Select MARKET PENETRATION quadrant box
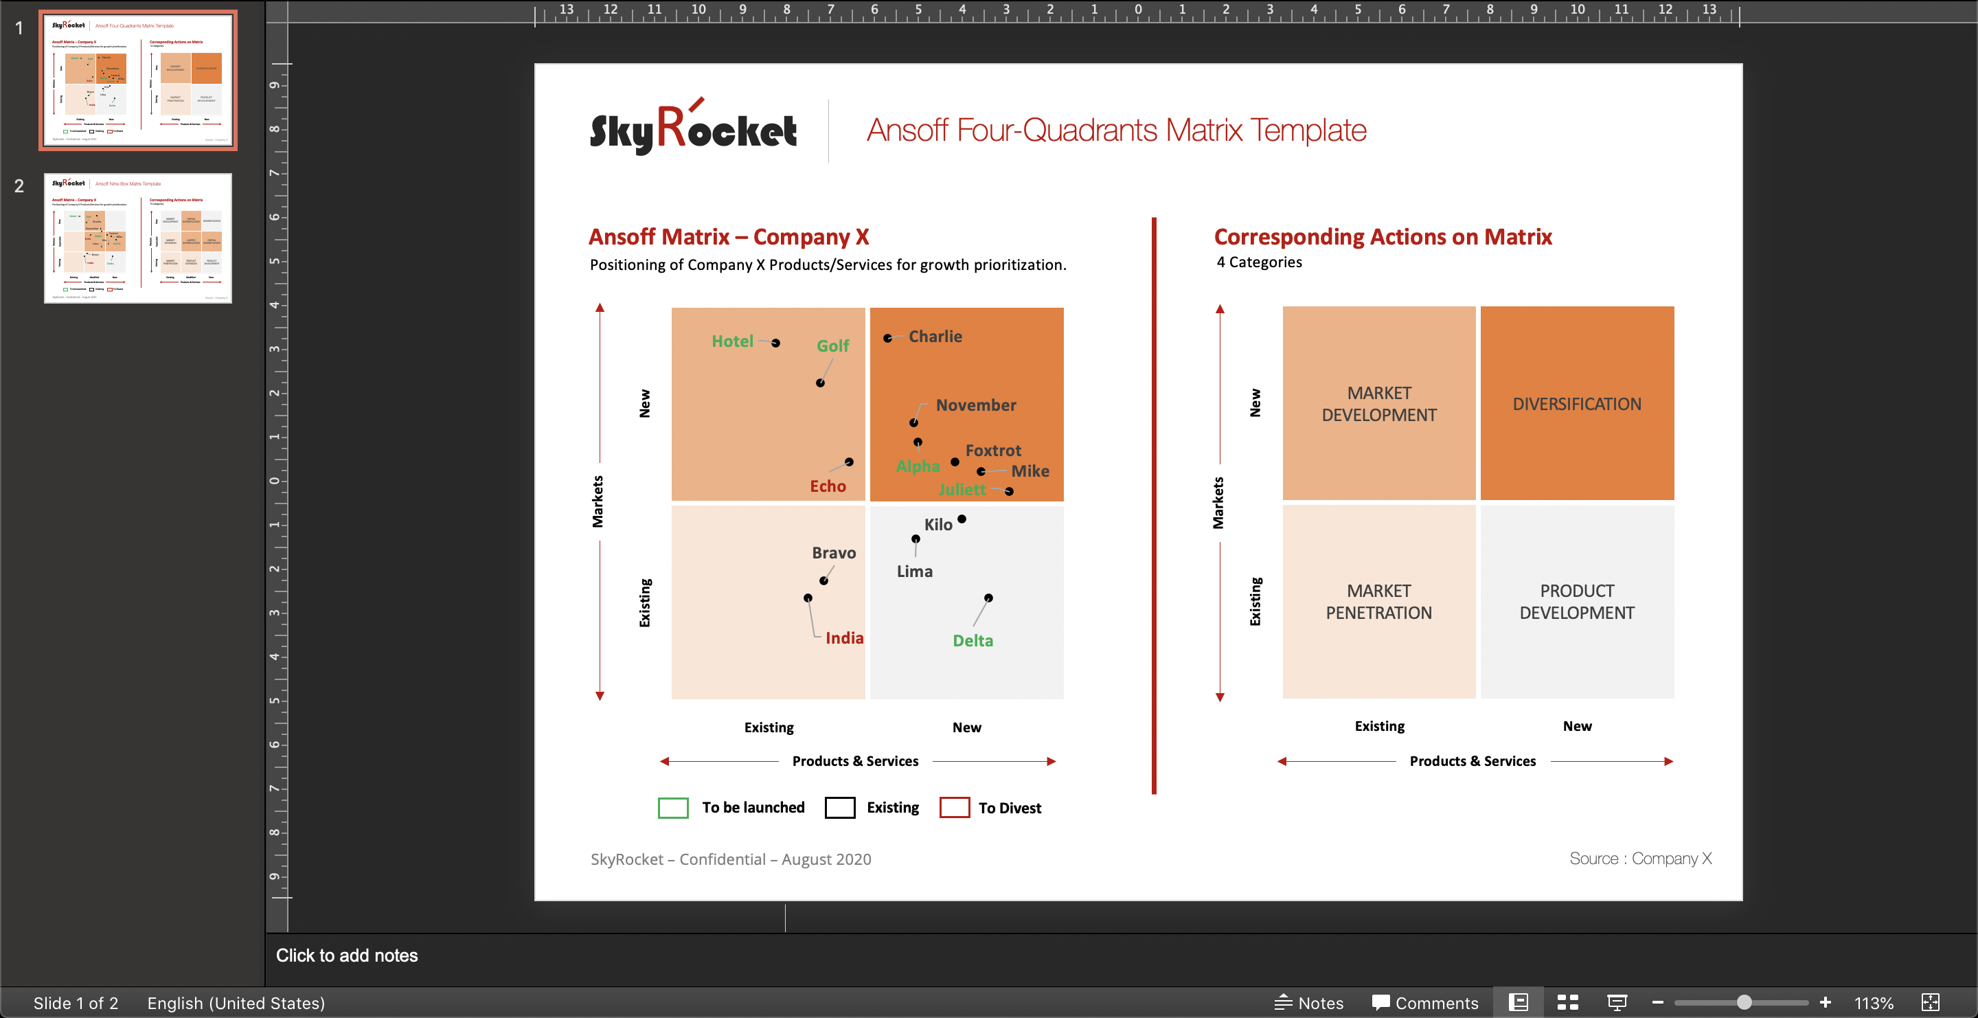This screenshot has height=1018, width=1978. point(1379,602)
